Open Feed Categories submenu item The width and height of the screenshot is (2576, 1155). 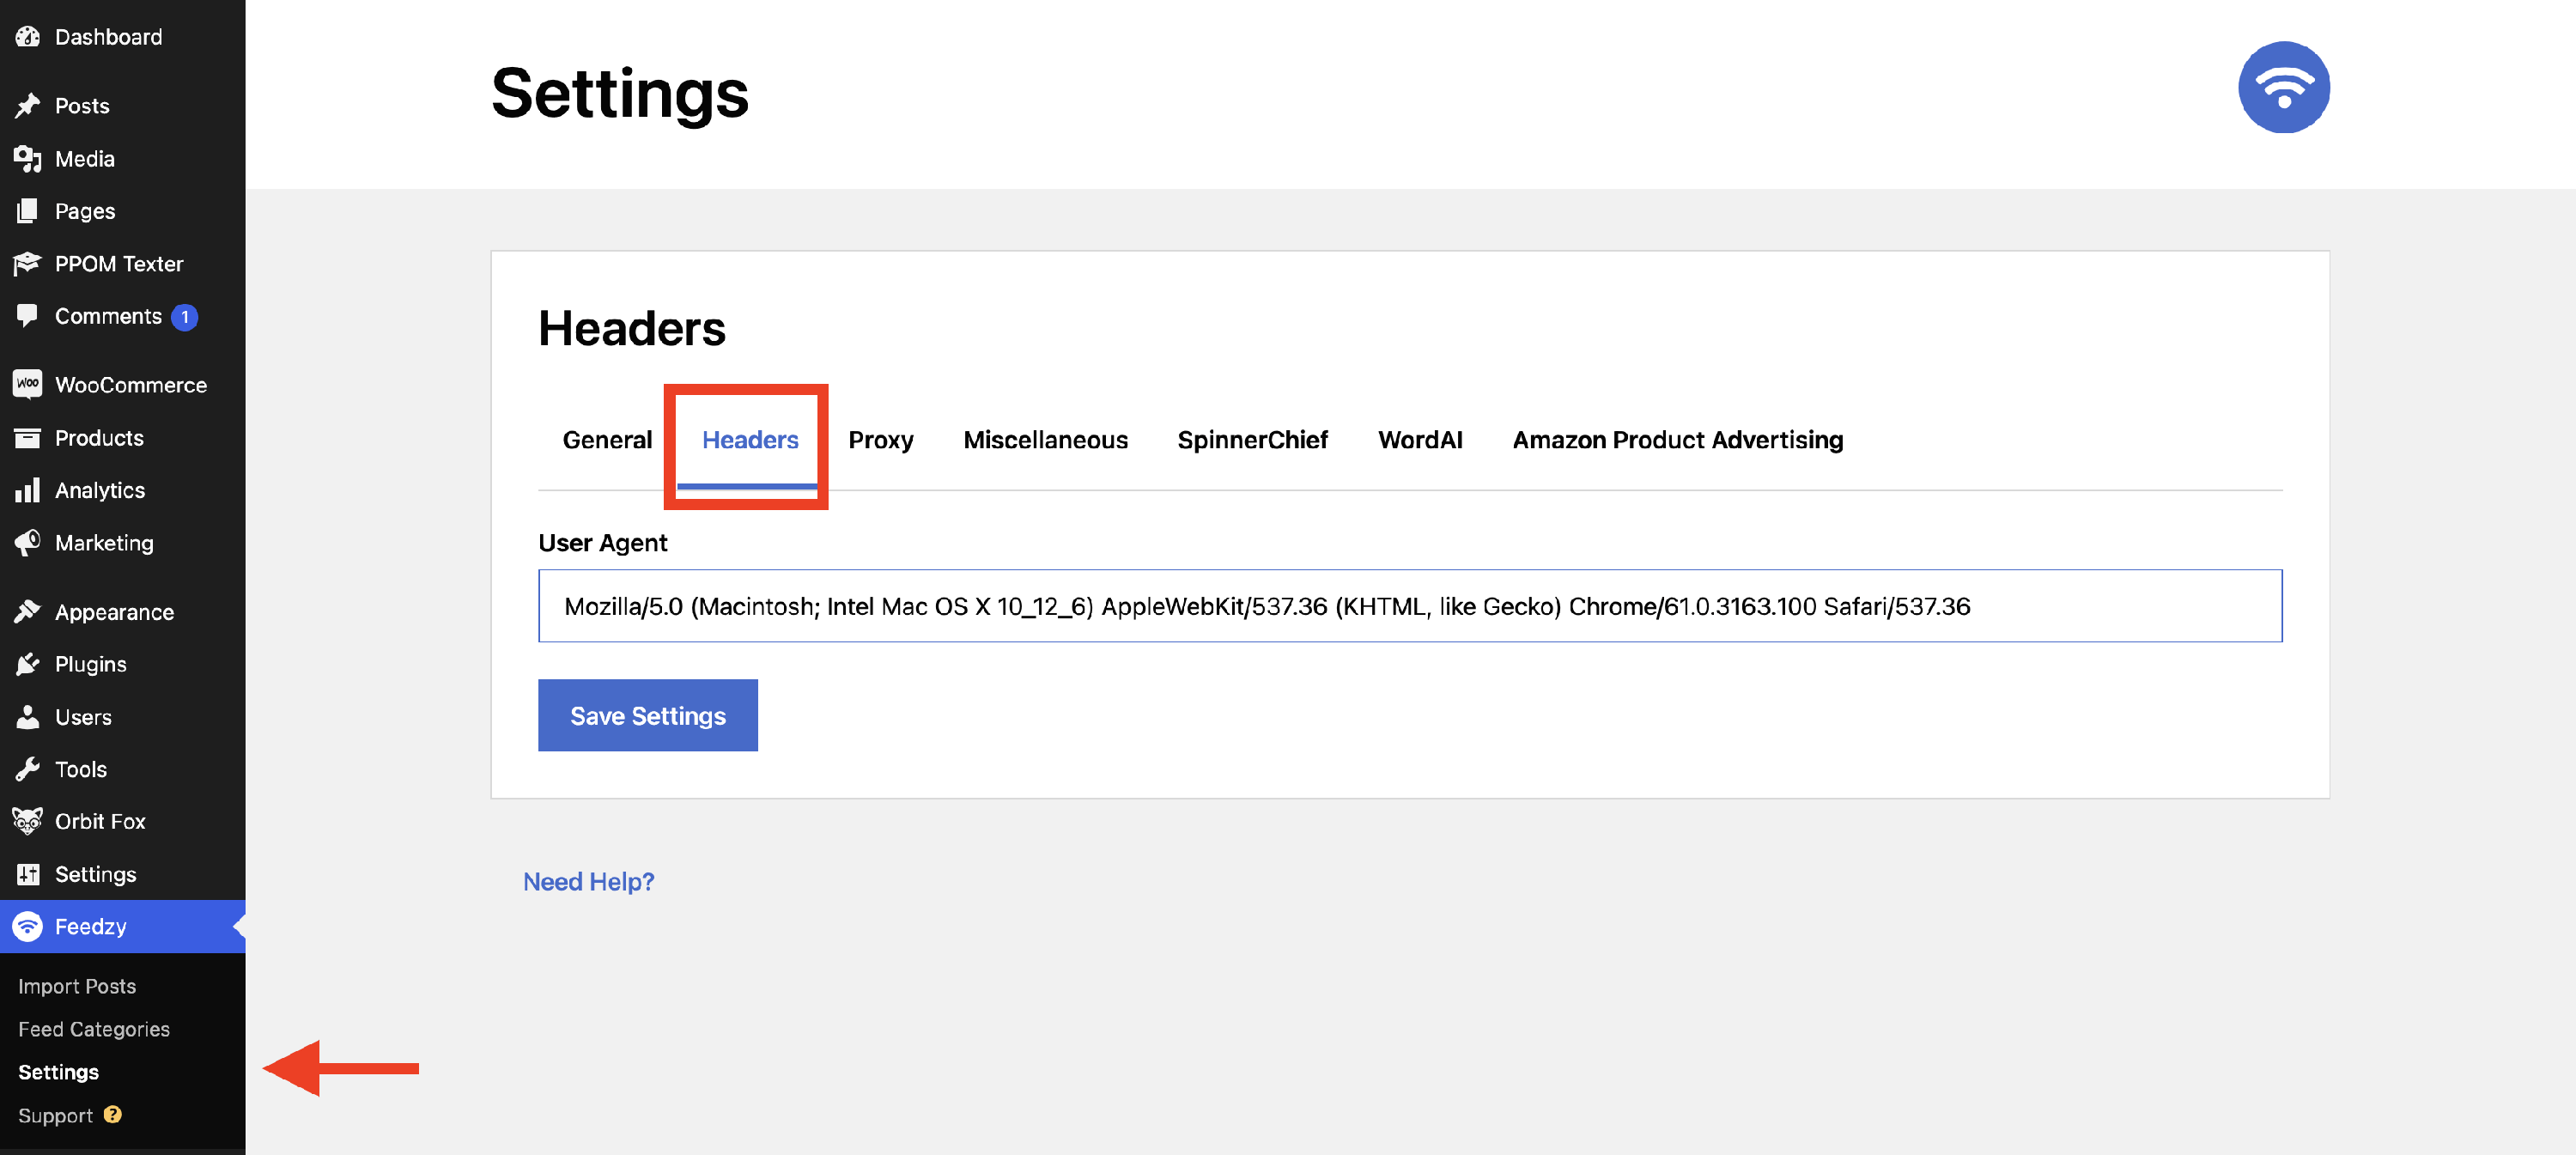(x=94, y=1029)
